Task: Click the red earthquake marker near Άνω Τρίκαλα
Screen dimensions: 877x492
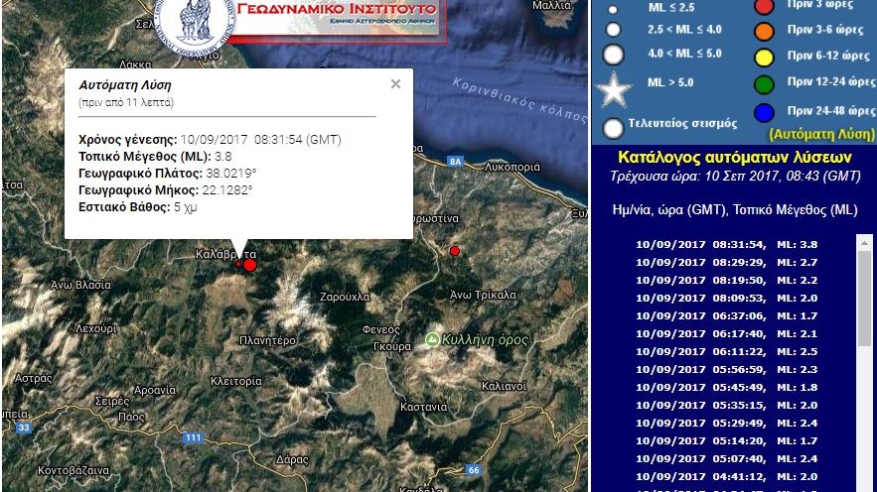Action: pos(455,251)
